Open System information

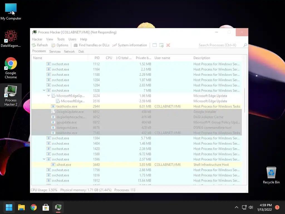point(130,45)
